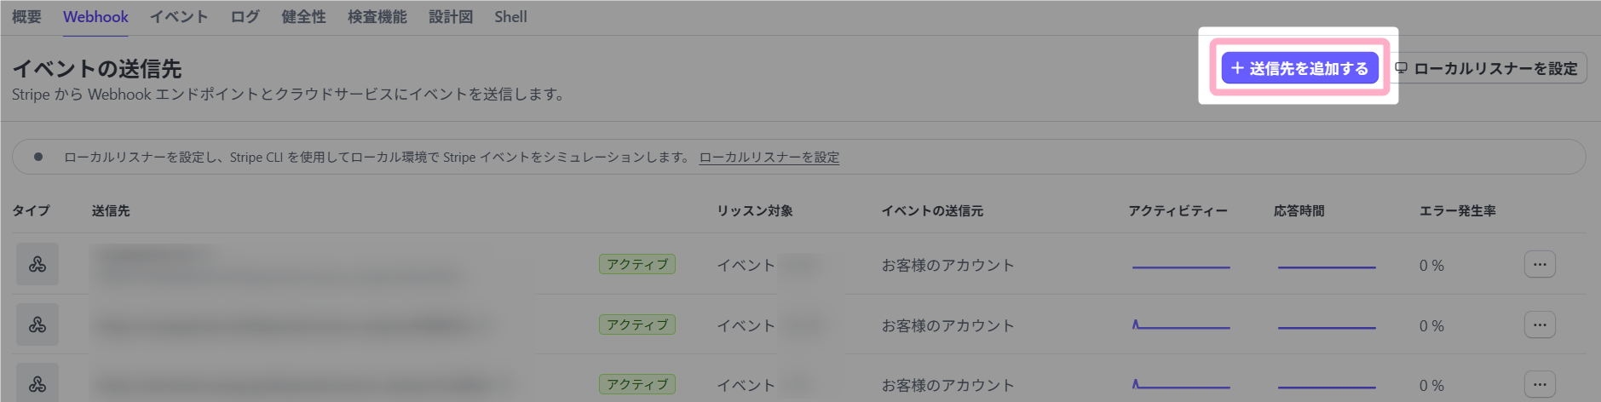Click the second row's webhook type icon
1601x402 pixels.
37,324
